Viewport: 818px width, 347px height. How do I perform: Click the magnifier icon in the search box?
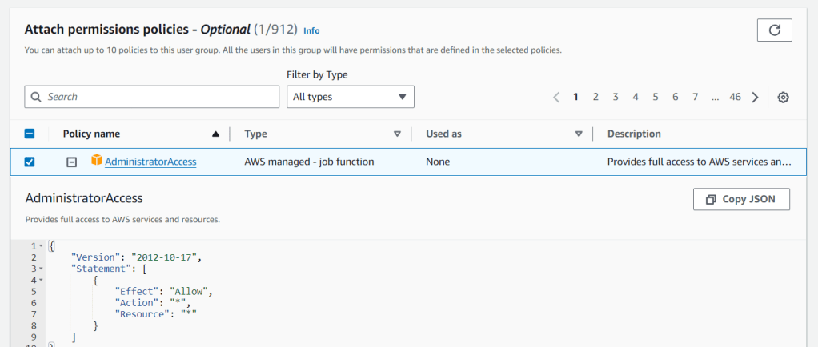coord(36,97)
